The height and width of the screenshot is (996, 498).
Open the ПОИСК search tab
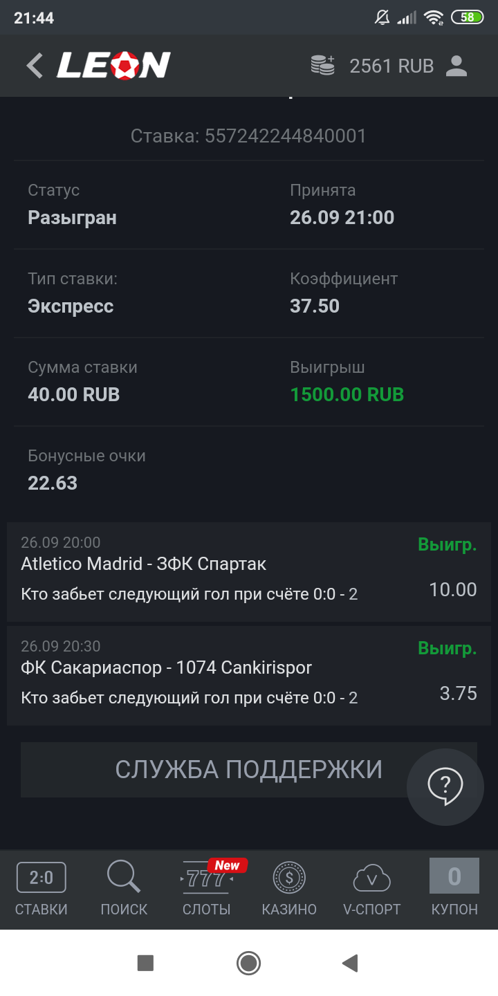tap(124, 889)
